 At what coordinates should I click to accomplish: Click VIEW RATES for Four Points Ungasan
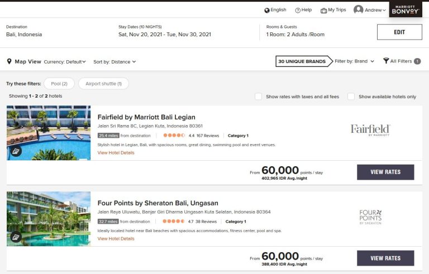click(385, 258)
